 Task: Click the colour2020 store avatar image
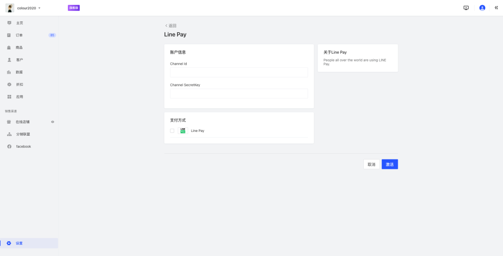coord(10,8)
